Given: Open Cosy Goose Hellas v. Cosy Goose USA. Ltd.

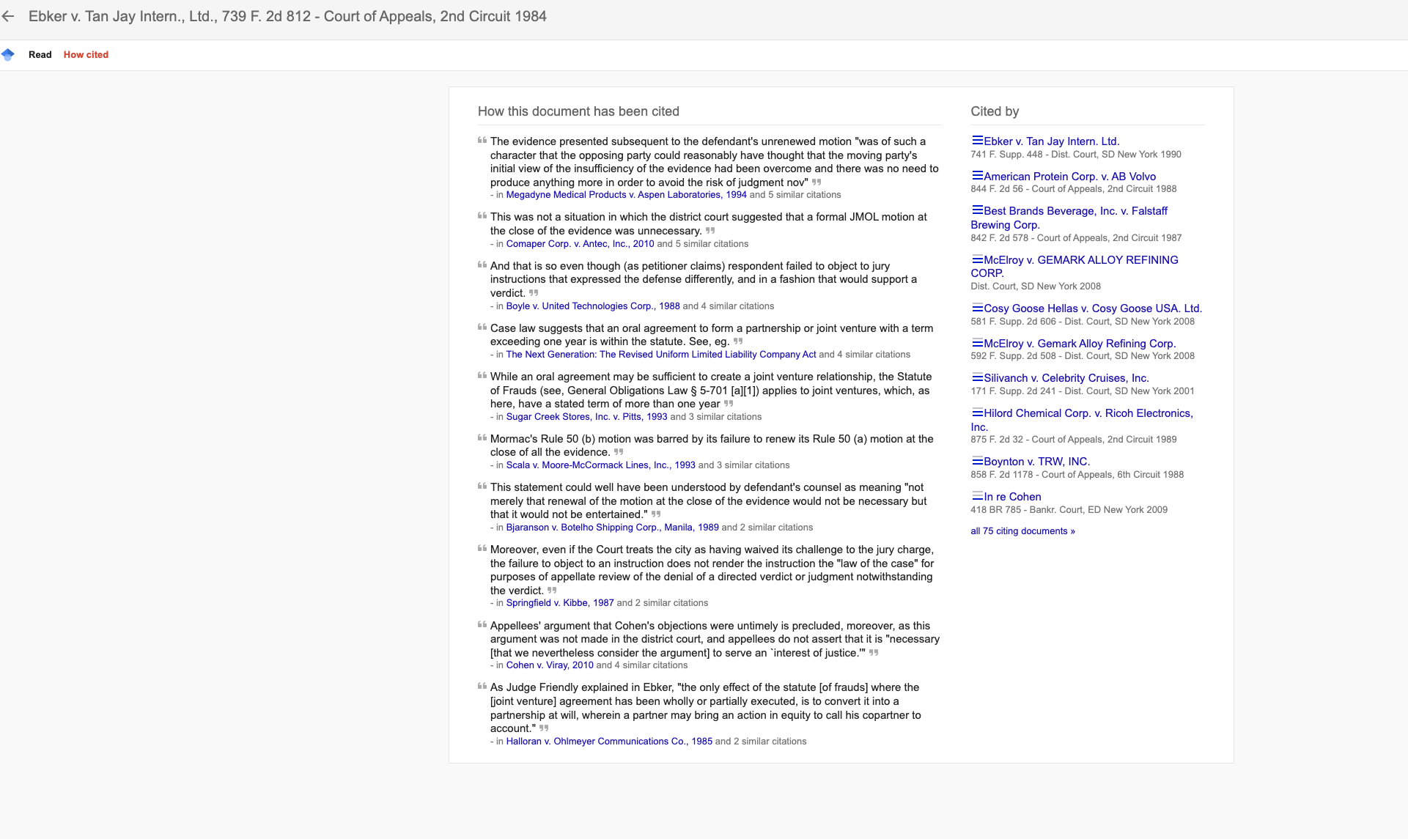Looking at the screenshot, I should [x=1091, y=308].
